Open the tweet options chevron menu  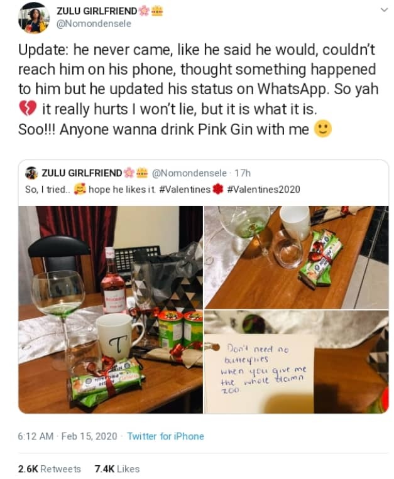tap(384, 10)
